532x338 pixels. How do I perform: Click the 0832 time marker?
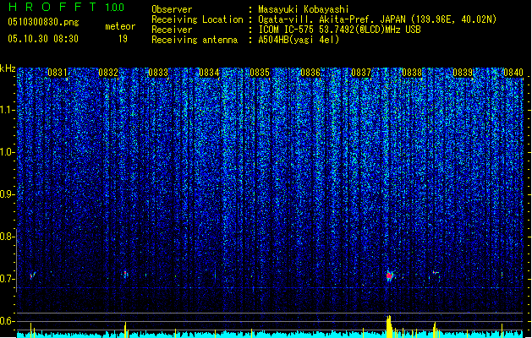(x=108, y=73)
